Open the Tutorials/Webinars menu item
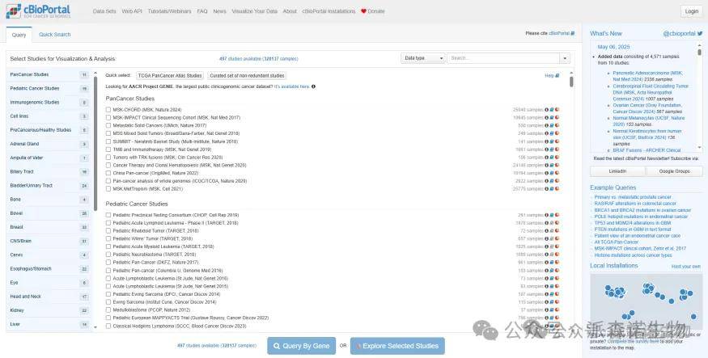Screen dimensions: 708x358 [167, 11]
